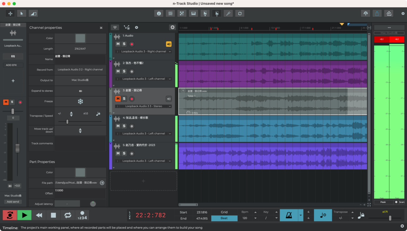Click the Part Properties color swatch
This screenshot has height=231, width=407.
[x=80, y=172]
